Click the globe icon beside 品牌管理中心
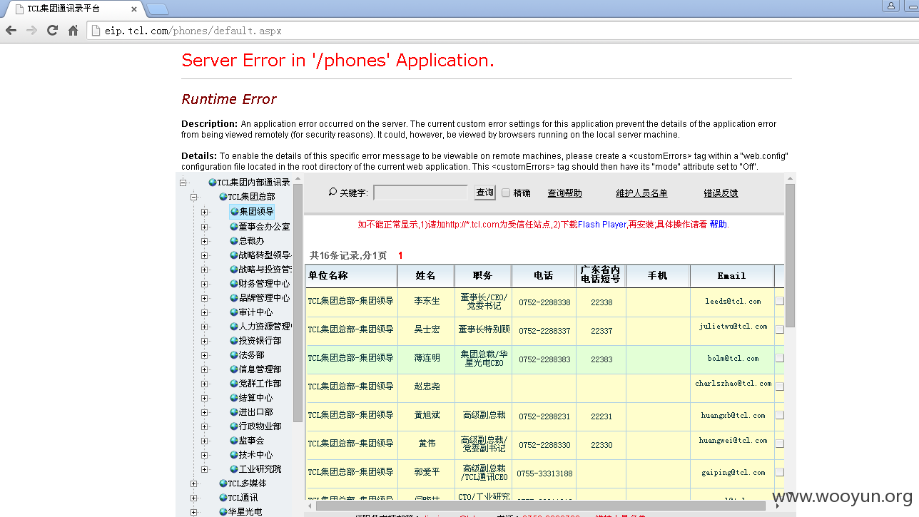 (234, 297)
